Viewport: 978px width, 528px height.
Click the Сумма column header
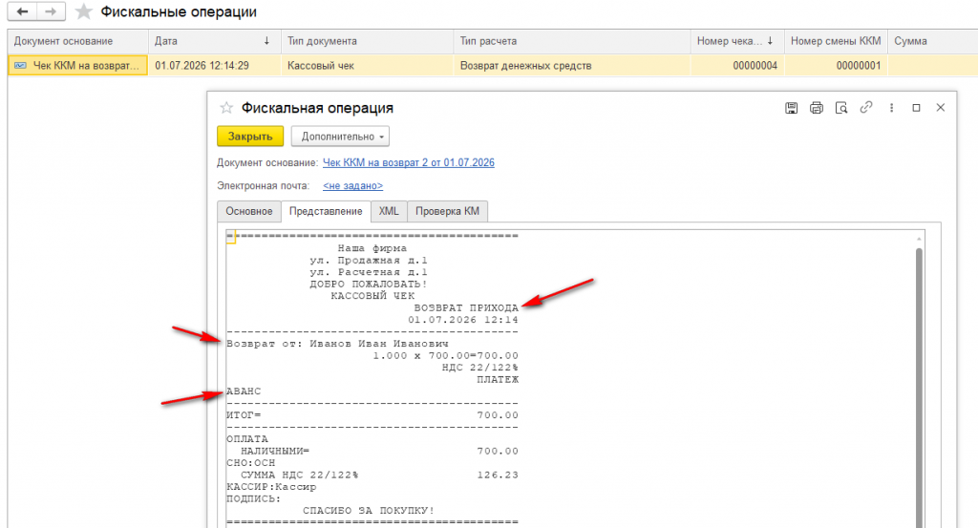[x=932, y=41]
